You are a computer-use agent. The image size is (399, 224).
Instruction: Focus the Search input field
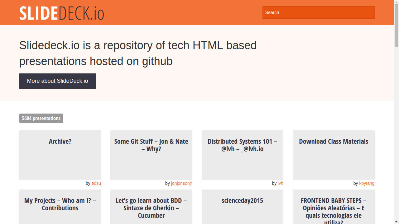coord(318,12)
